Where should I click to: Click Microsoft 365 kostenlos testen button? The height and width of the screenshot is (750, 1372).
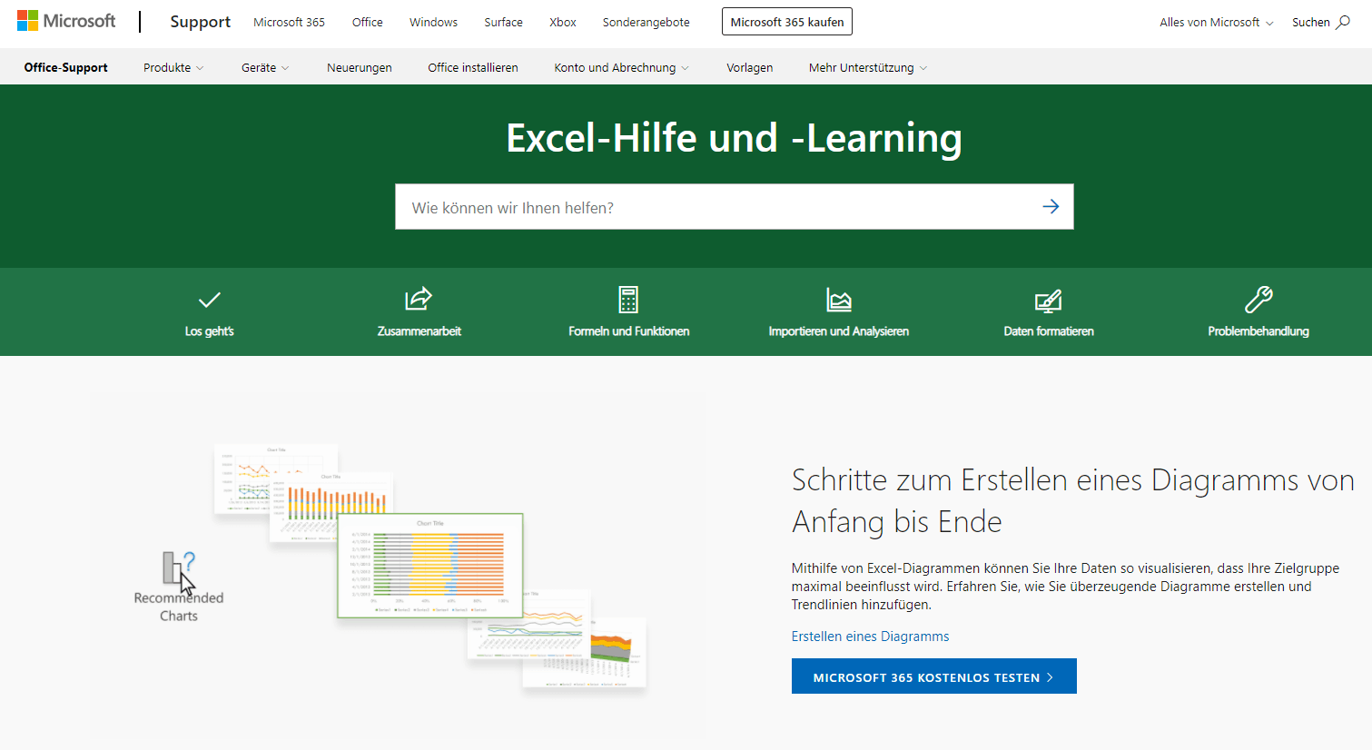(934, 676)
